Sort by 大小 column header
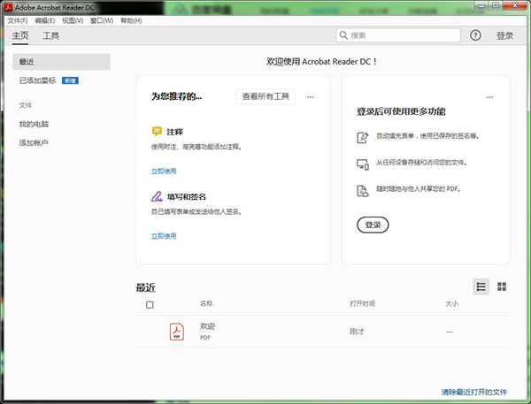Image resolution: width=531 pixels, height=404 pixels. point(451,303)
